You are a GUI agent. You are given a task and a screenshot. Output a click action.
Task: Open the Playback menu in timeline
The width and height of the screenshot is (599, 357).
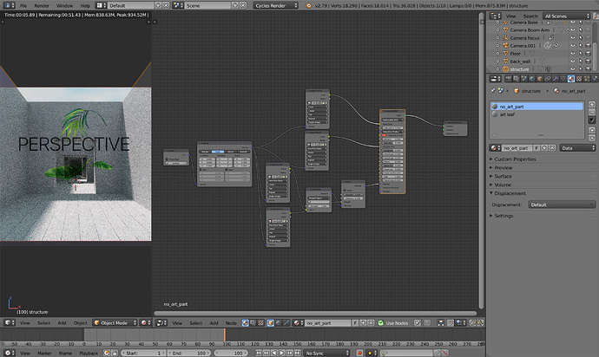[89, 354]
